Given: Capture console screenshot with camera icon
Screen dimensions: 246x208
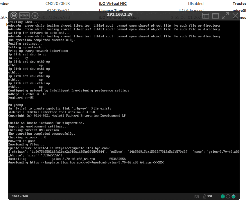Looking at the screenshot, I should pos(197,196).
